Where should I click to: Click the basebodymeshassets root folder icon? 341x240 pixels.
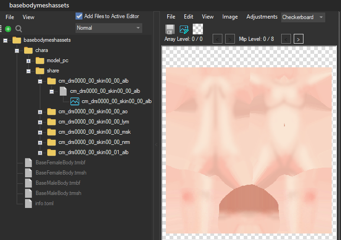pyautogui.click(x=17, y=40)
